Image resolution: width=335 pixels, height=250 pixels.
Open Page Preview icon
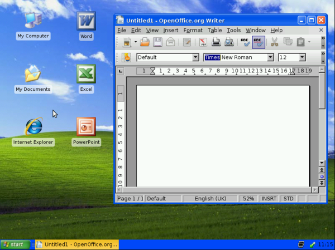coord(229,42)
